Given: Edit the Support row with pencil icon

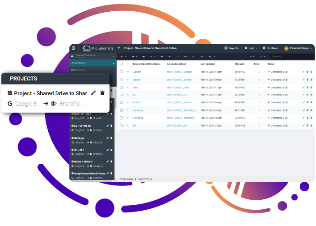Looking at the screenshot, I should [303, 72].
